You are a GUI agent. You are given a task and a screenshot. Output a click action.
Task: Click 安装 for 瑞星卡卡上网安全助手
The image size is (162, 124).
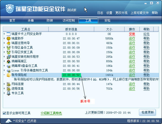point(132,34)
